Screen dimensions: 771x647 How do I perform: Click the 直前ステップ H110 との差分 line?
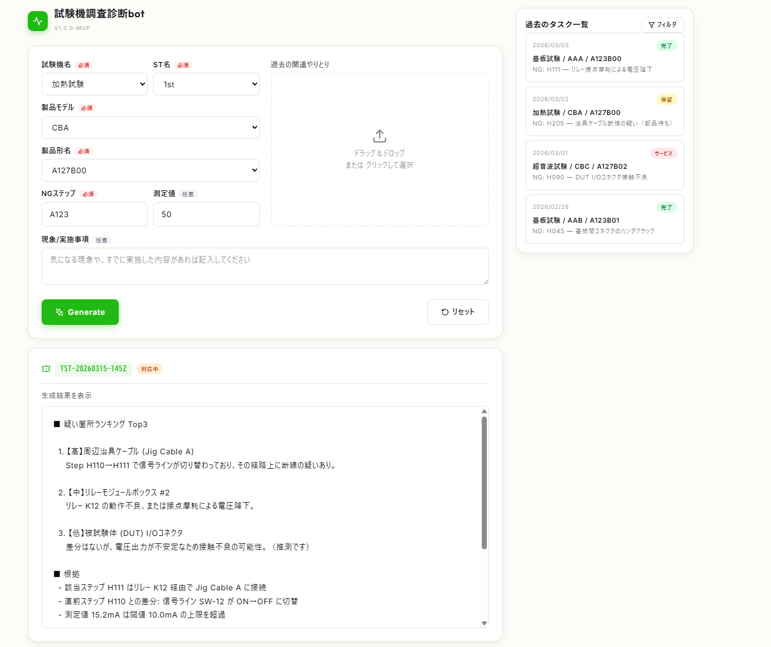(x=178, y=601)
